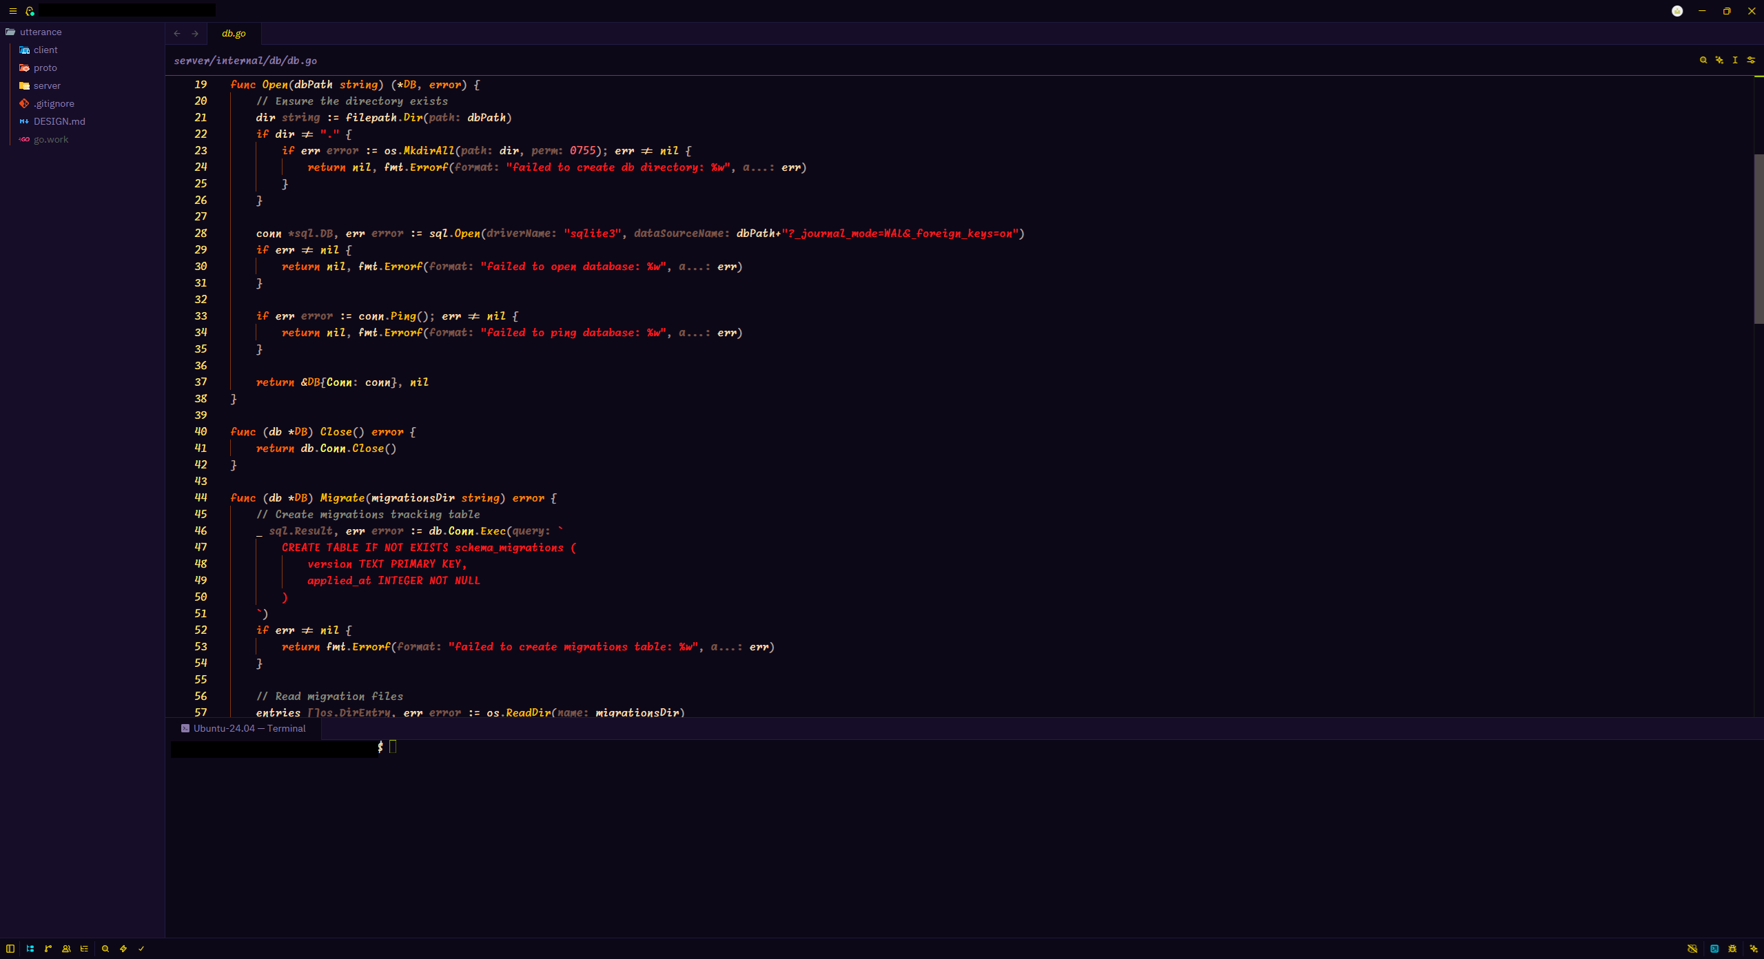
Task: Open selections cursor menu in toolbar
Action: pos(1735,60)
